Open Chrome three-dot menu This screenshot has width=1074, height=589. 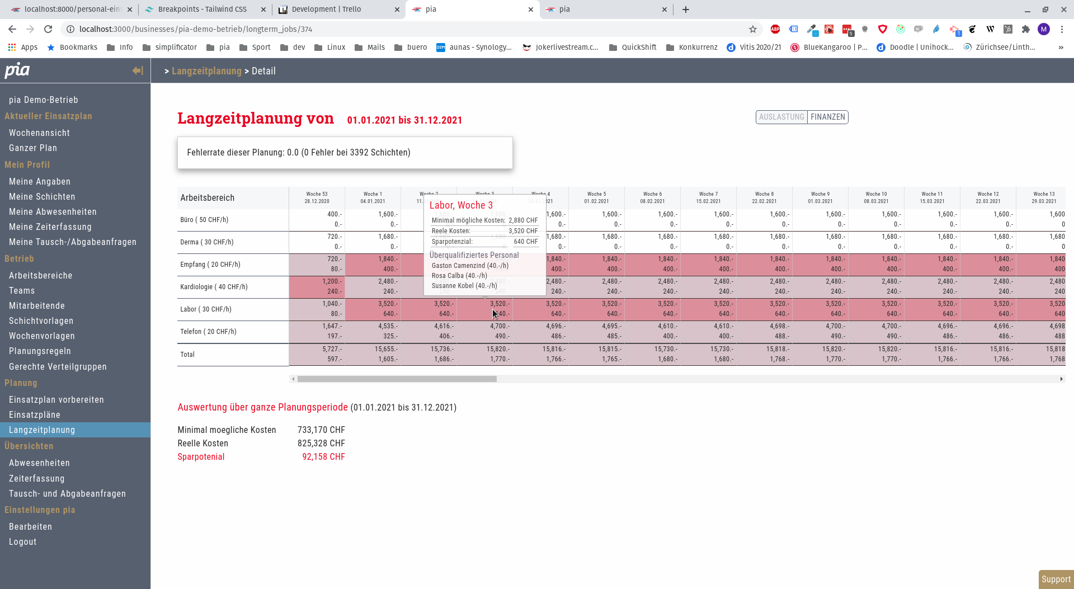point(1062,29)
